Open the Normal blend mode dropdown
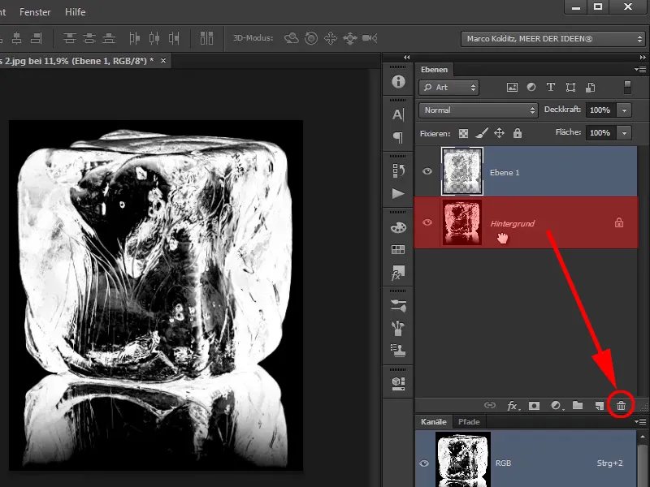 click(x=479, y=110)
